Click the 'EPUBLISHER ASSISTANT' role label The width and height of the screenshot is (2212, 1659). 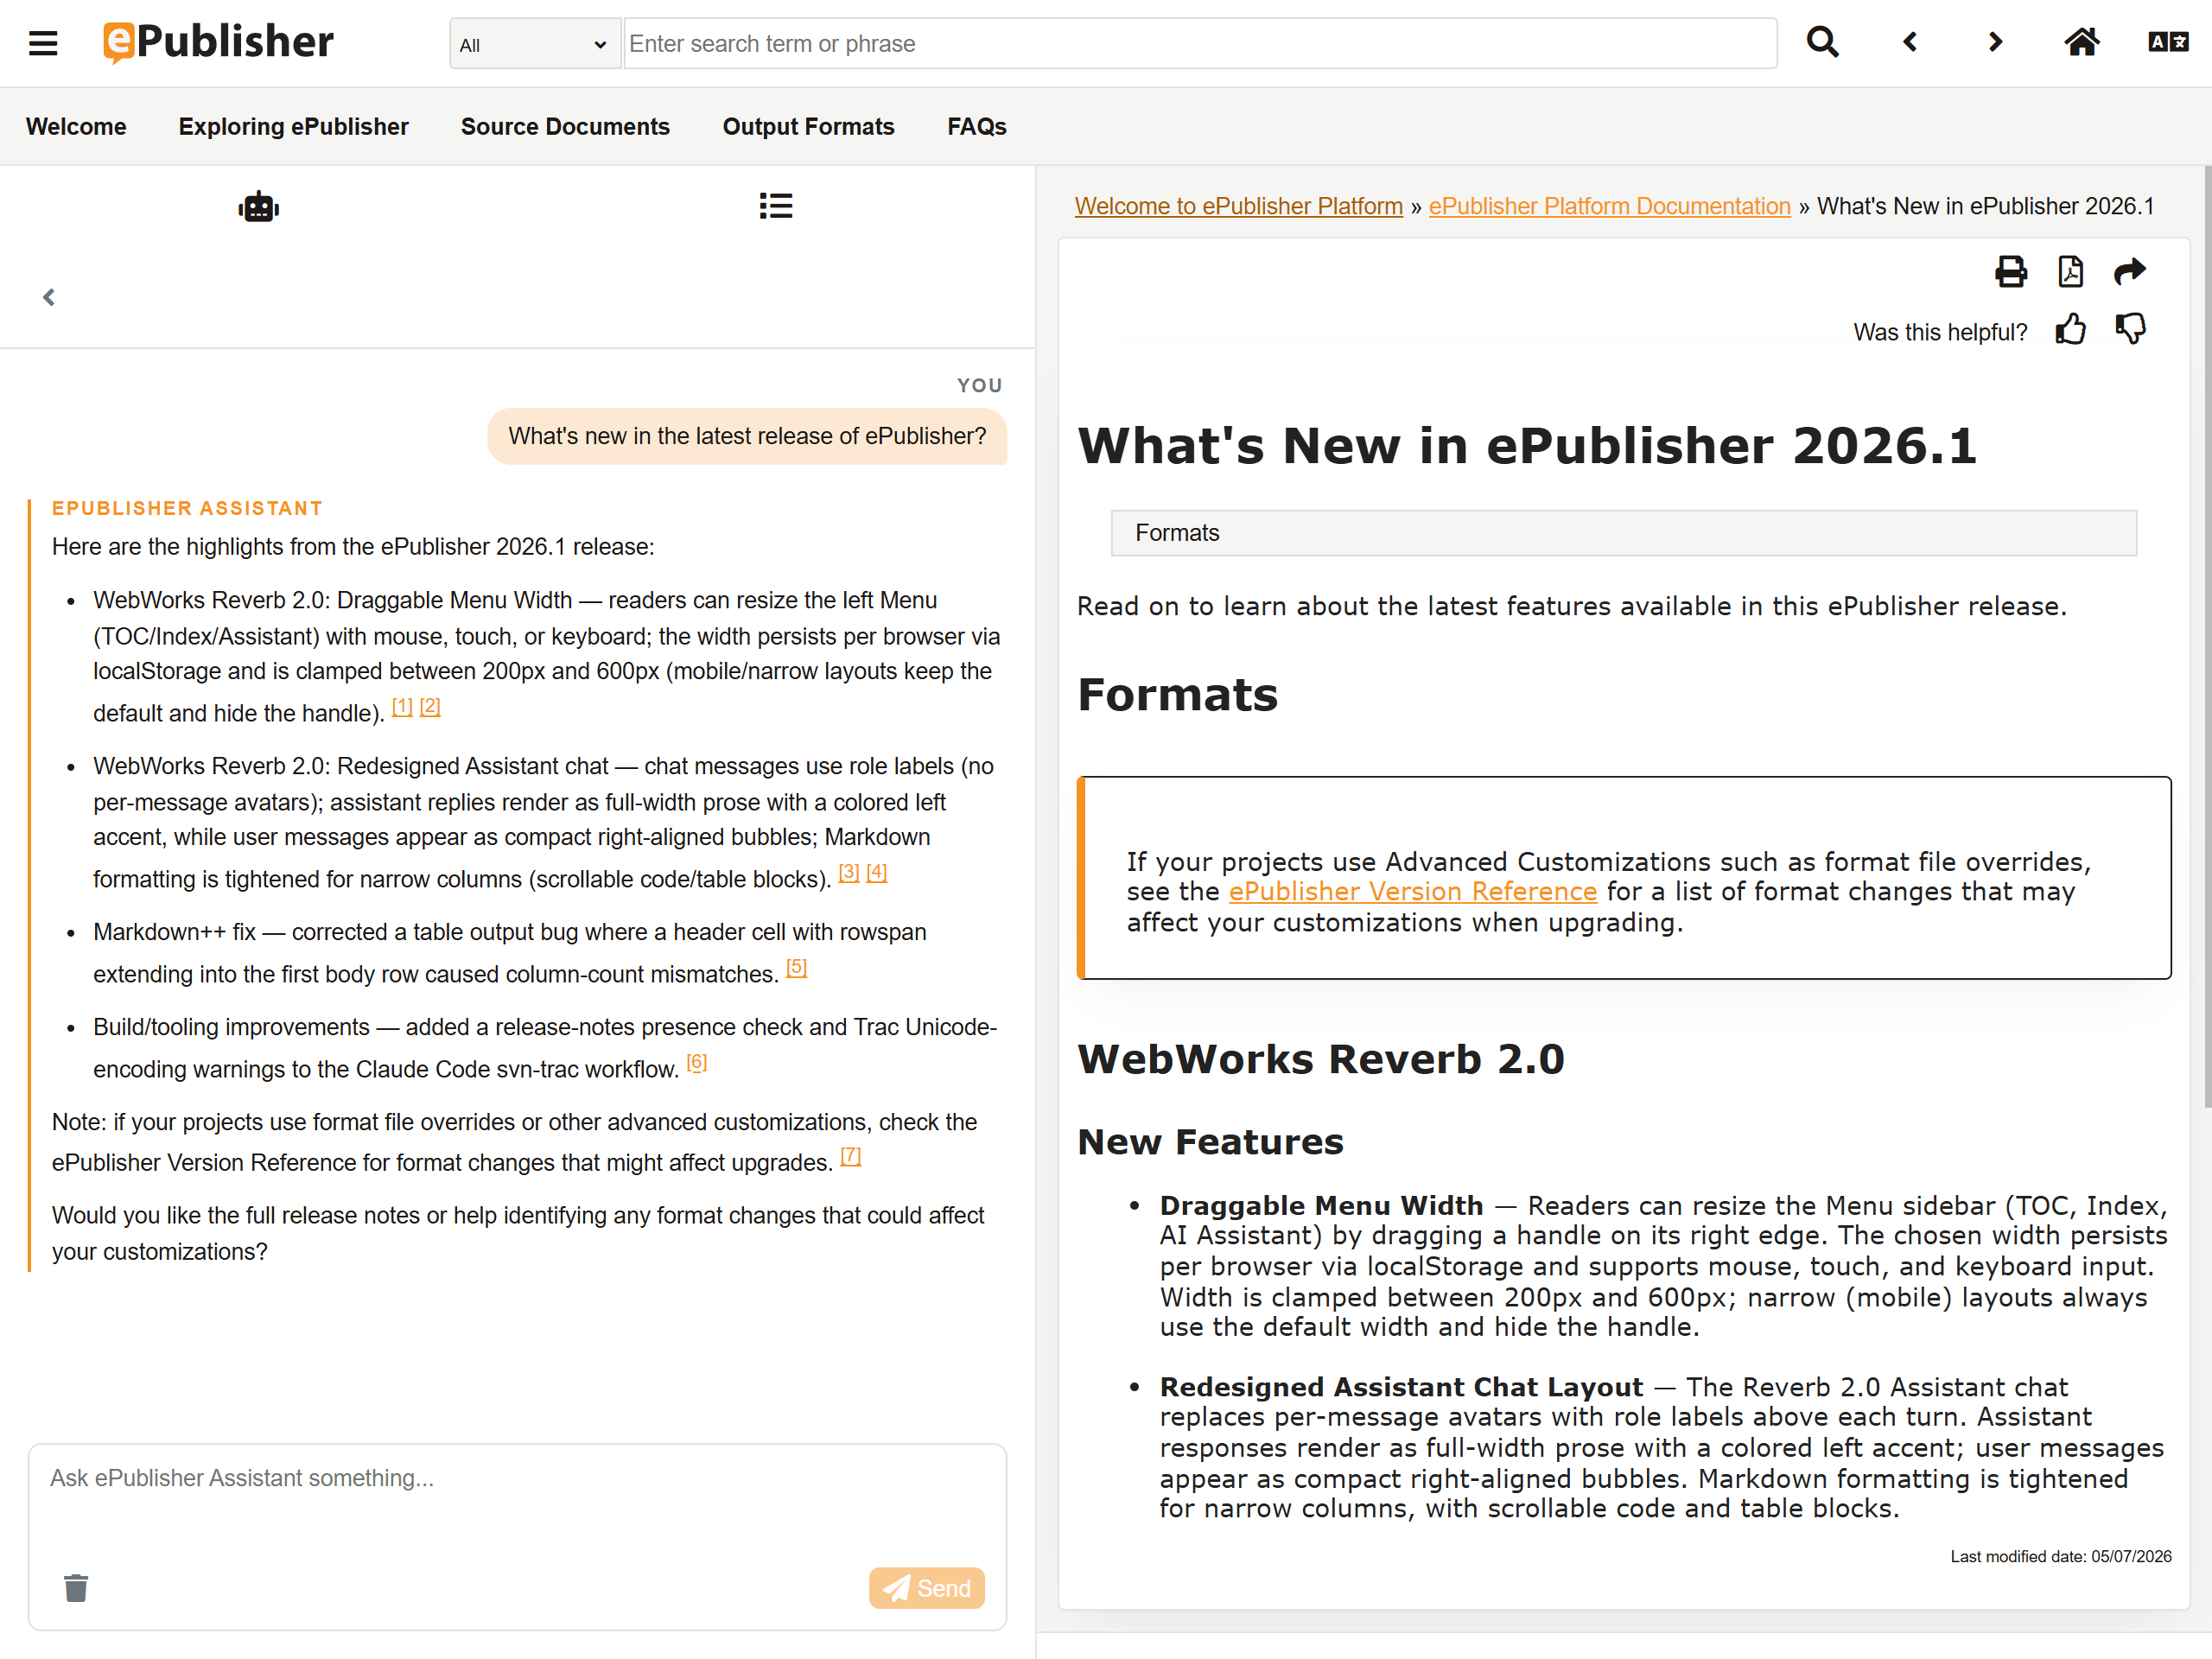(x=187, y=508)
